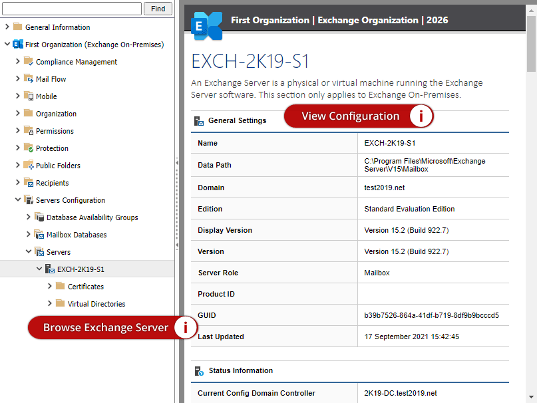Viewport: 537px width, 403px height.
Task: Expand the Mail Flow node
Action: click(x=18, y=78)
